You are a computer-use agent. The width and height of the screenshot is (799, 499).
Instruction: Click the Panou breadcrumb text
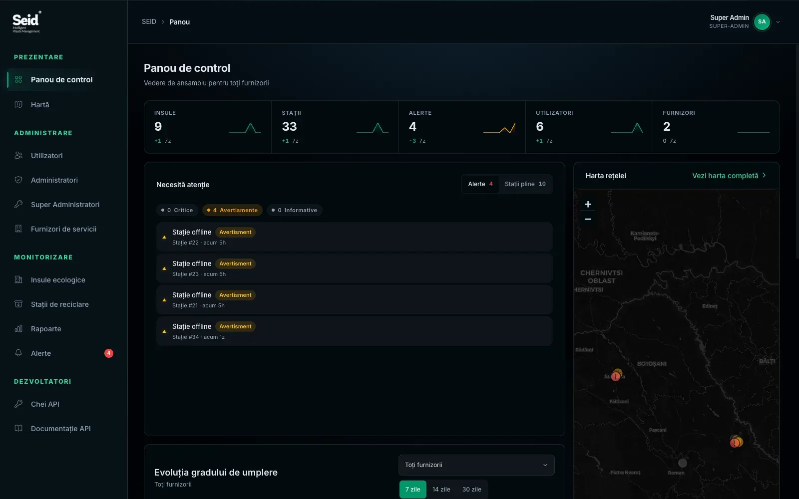coord(179,22)
